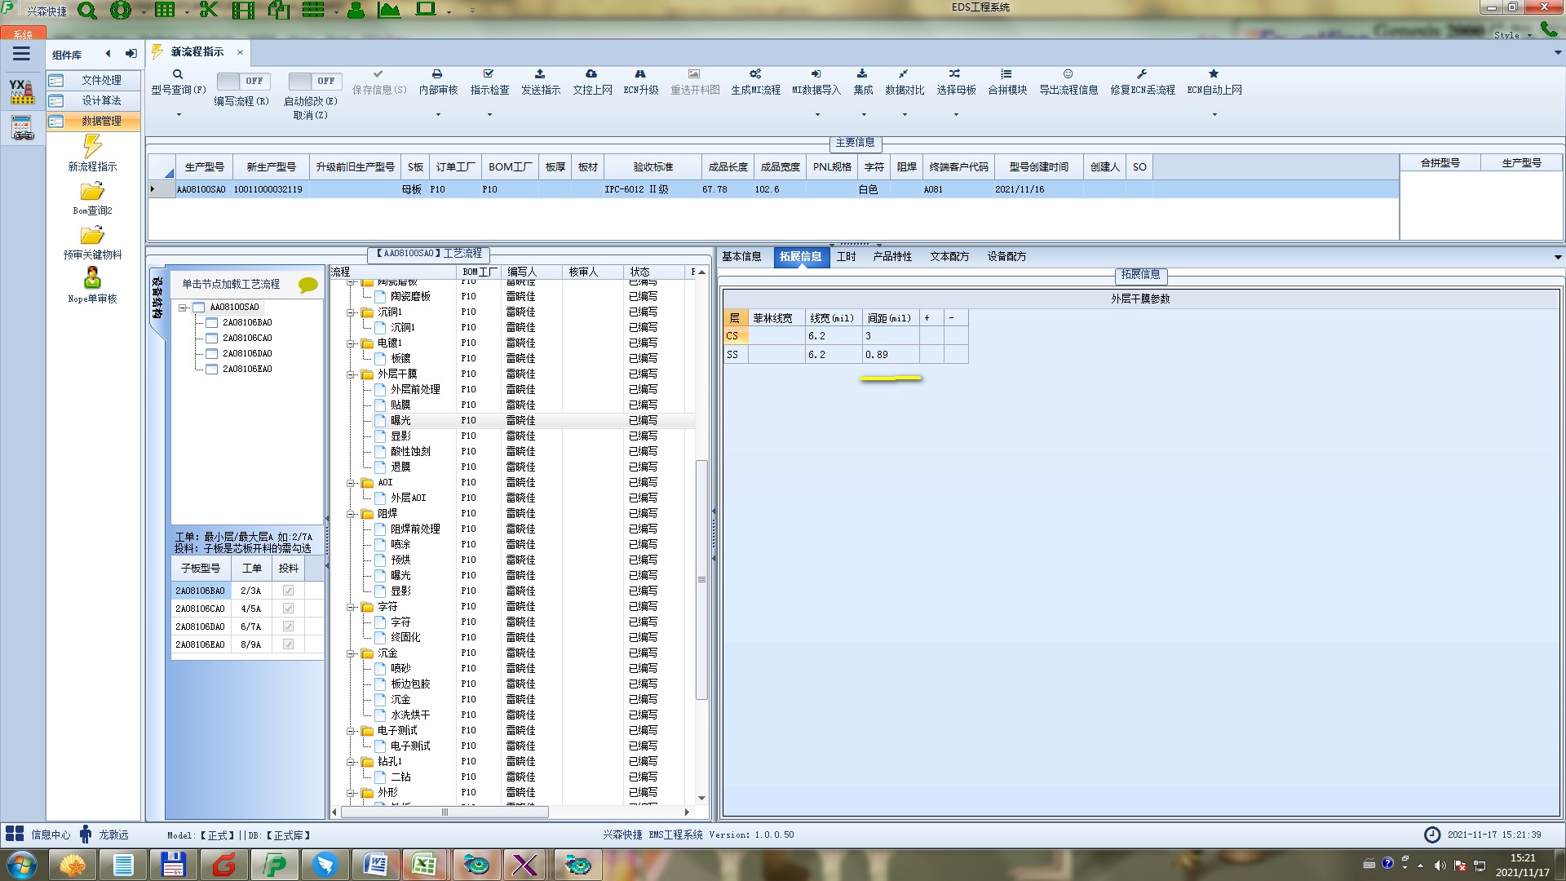Open the 新流程指示 lightning icon in sidebar
Screen dimensions: 1566x881
tap(92, 147)
